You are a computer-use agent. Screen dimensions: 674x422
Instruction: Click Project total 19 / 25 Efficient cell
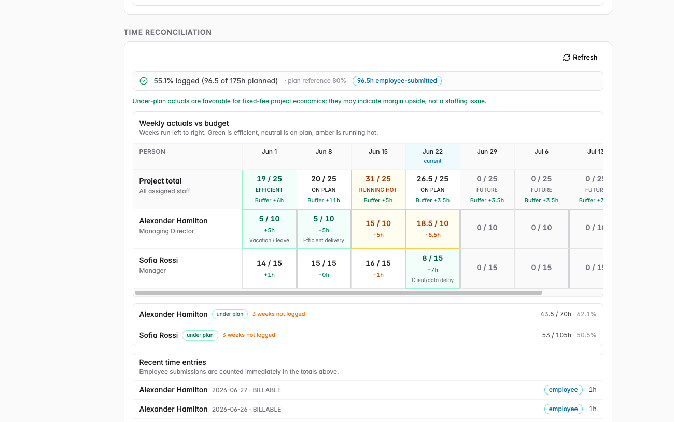(270, 189)
